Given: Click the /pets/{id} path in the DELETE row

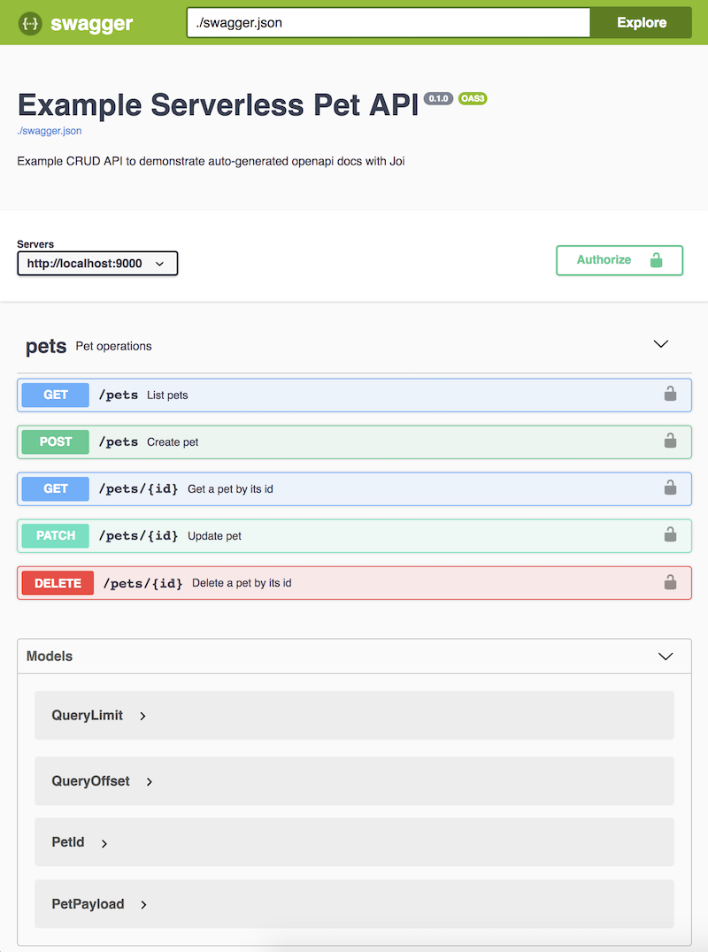Looking at the screenshot, I should tap(142, 583).
